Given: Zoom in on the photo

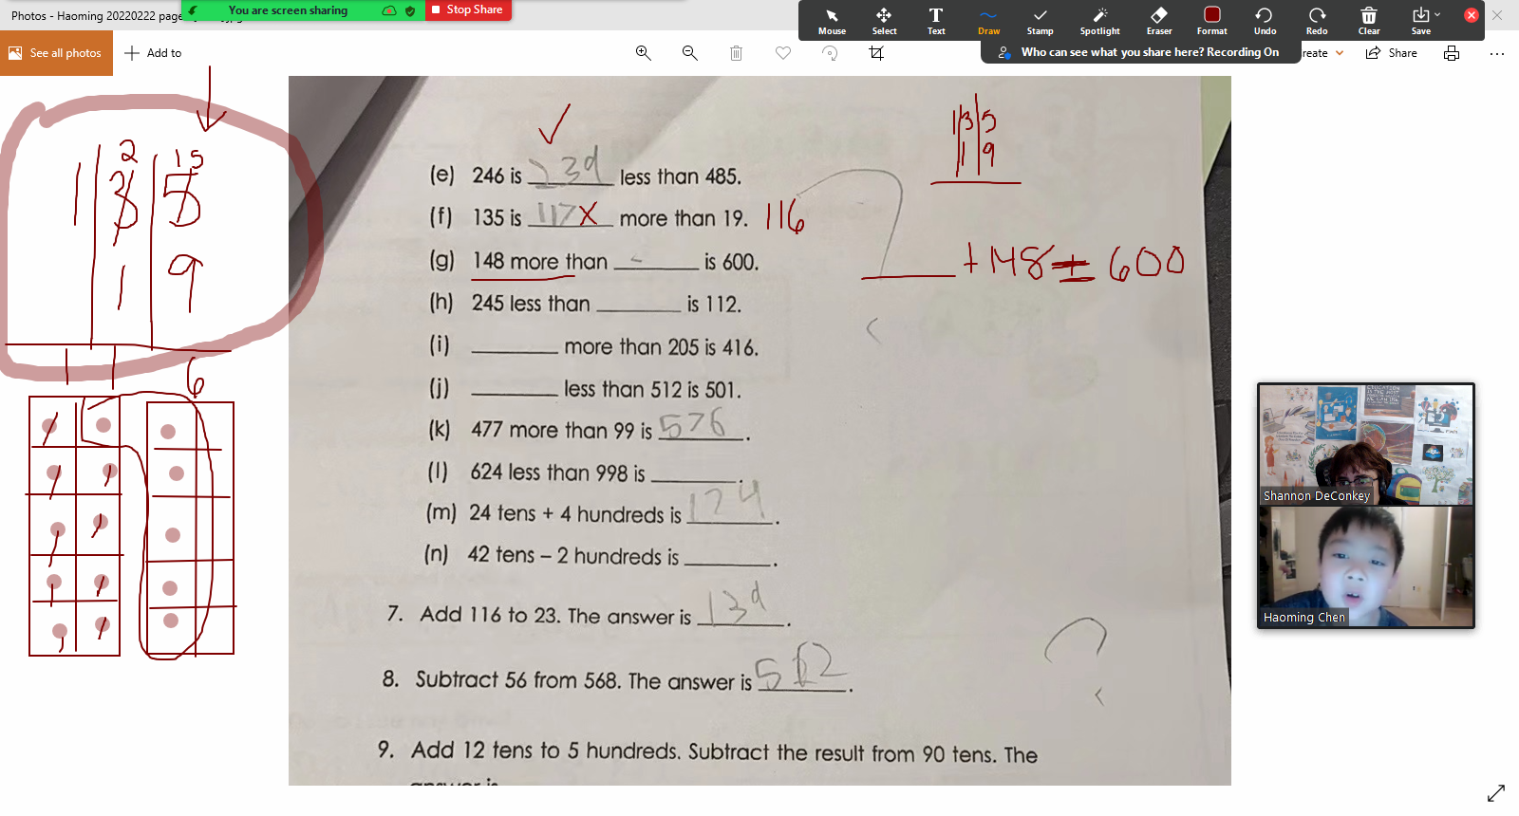Looking at the screenshot, I should pyautogui.click(x=644, y=53).
